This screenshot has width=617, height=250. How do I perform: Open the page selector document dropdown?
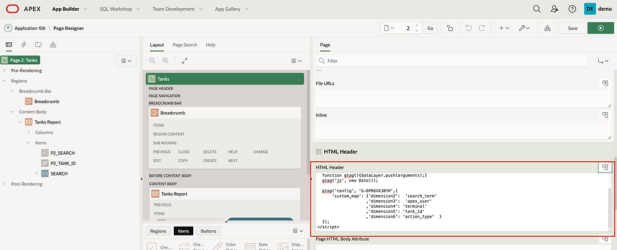(x=389, y=28)
